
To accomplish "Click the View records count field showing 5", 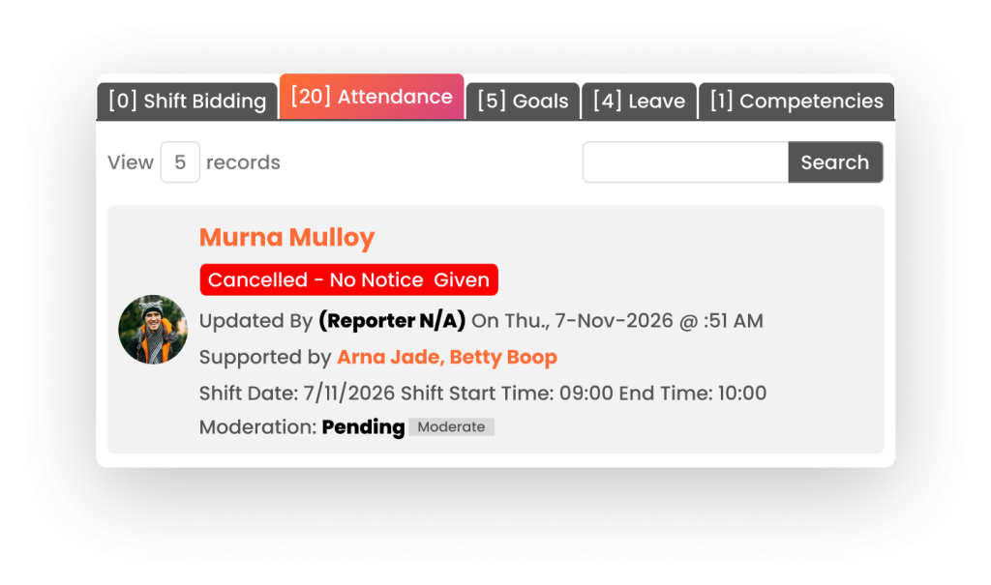I will coord(180,161).
